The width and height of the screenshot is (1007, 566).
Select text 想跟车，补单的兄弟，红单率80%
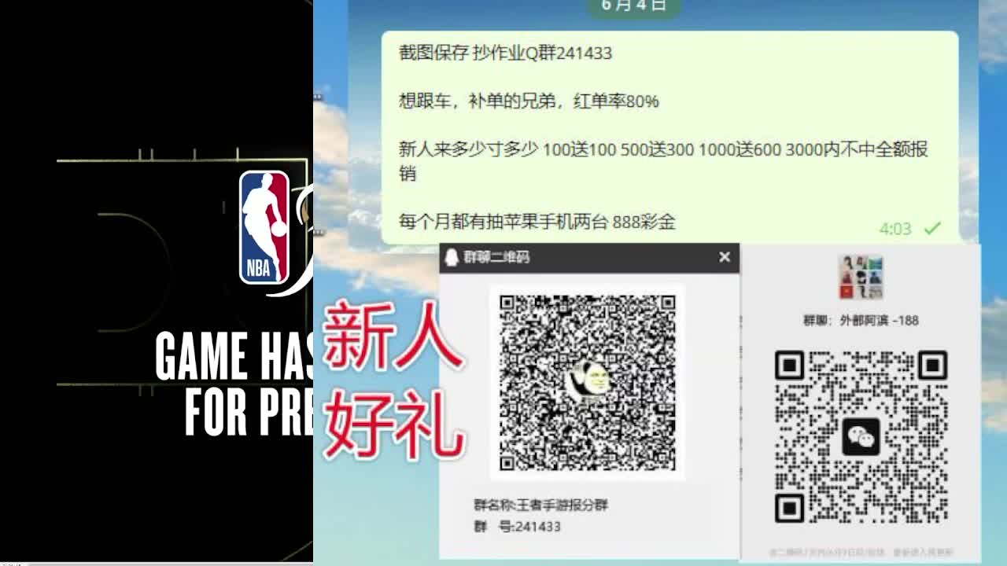pyautogui.click(x=529, y=101)
